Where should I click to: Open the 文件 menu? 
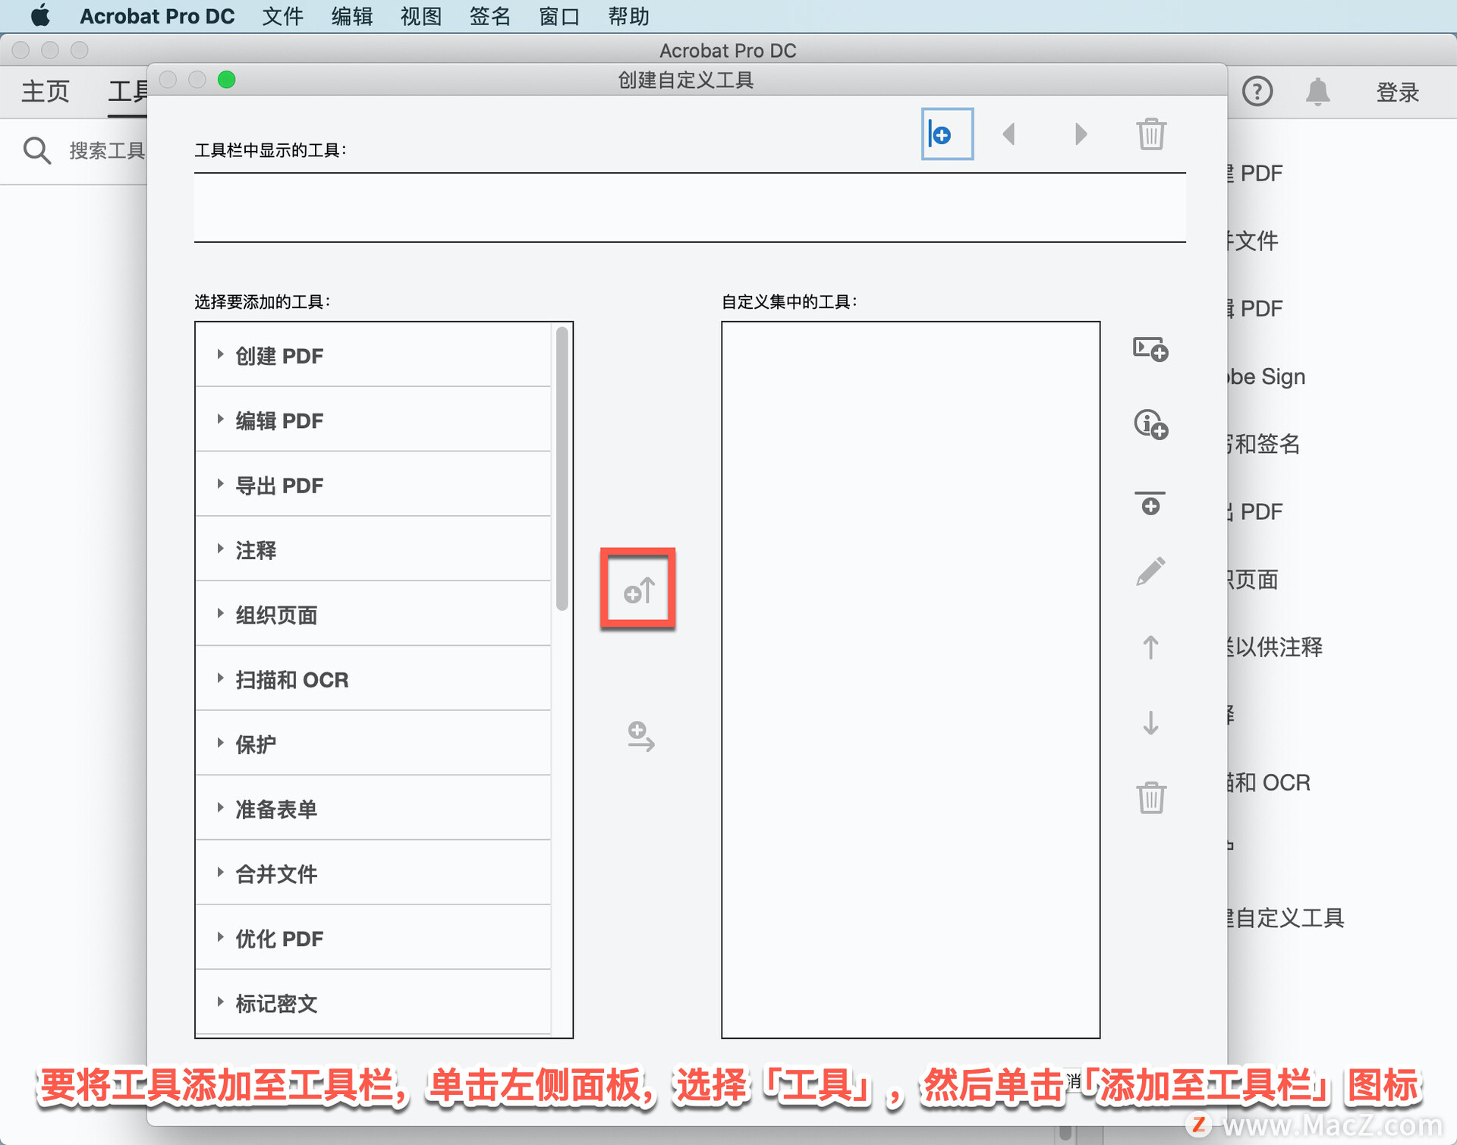click(x=282, y=16)
